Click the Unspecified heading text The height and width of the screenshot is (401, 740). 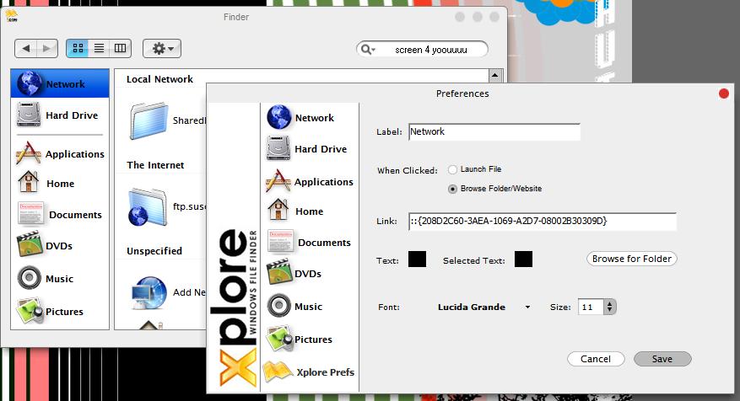[x=154, y=251]
